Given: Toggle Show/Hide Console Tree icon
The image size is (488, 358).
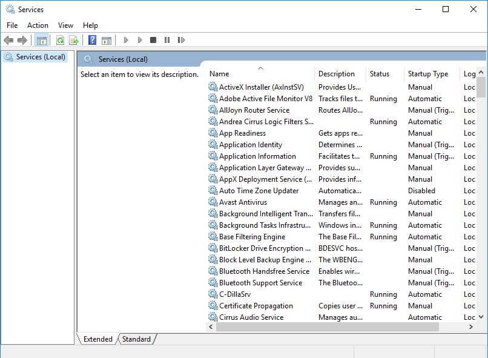Looking at the screenshot, I should pos(41,40).
